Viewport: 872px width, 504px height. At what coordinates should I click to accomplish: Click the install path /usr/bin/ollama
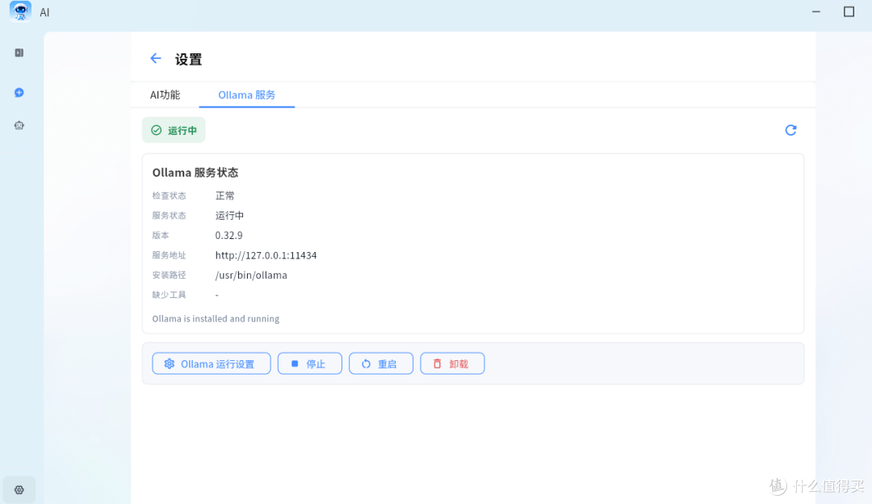[x=251, y=275]
